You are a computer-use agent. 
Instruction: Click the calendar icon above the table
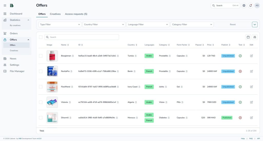248,37
